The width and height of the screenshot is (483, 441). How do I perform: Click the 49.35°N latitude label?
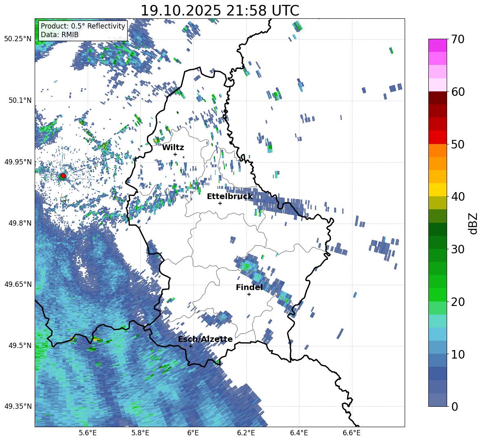tap(18, 406)
